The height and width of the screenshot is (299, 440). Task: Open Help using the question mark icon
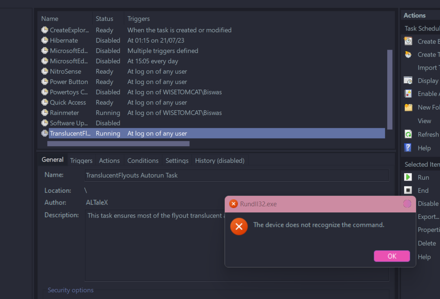[x=408, y=148]
